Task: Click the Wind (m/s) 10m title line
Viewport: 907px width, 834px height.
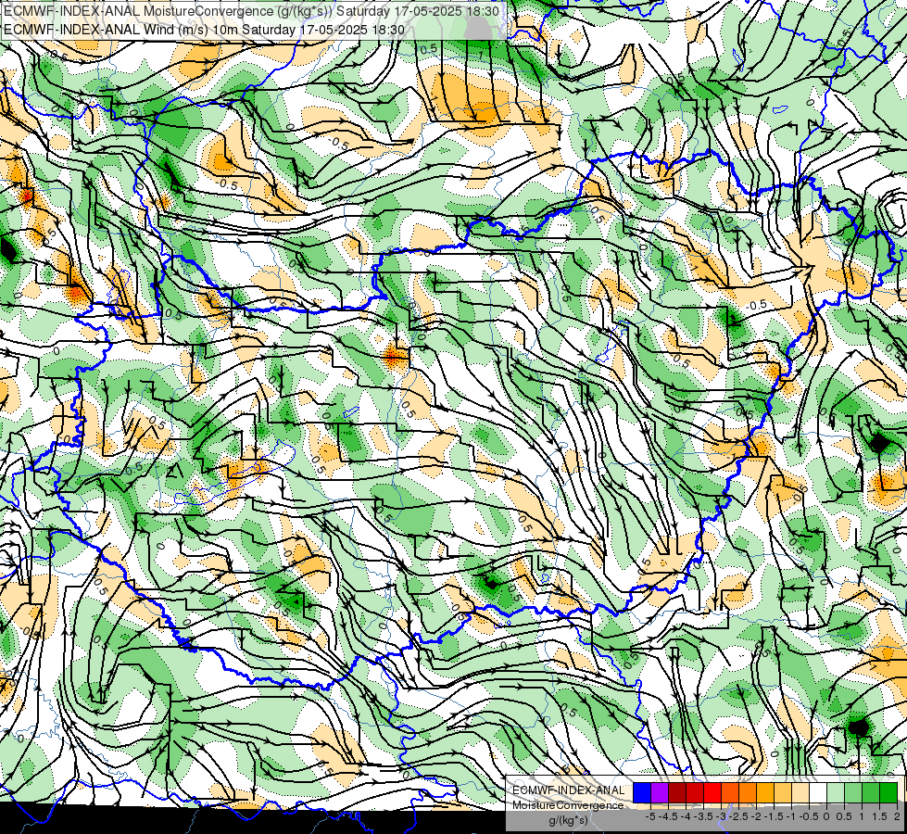Action: 204,30
